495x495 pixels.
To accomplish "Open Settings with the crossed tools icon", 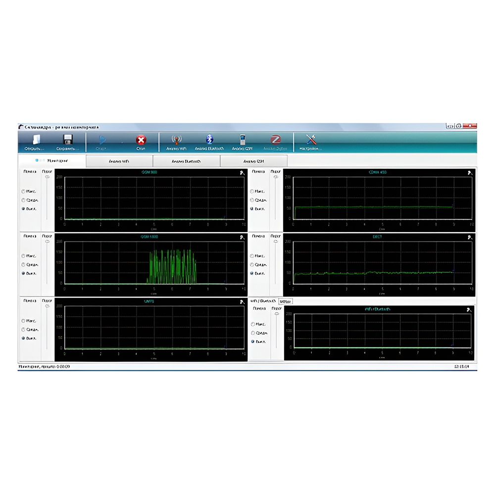I will coord(311,141).
